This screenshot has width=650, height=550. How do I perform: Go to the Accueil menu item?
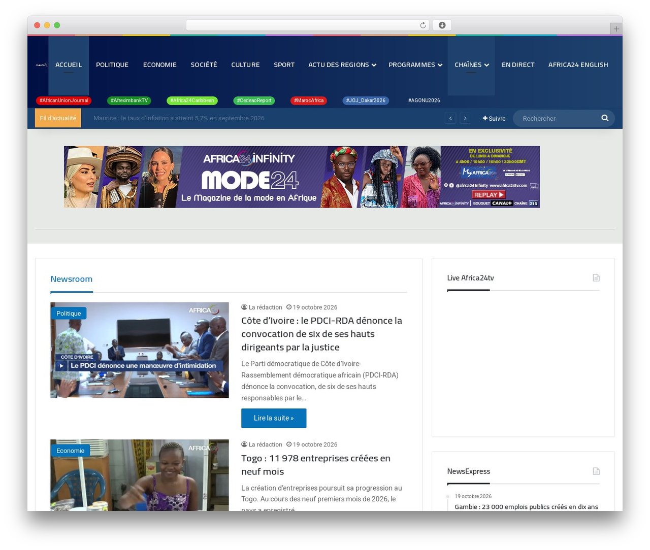click(69, 65)
